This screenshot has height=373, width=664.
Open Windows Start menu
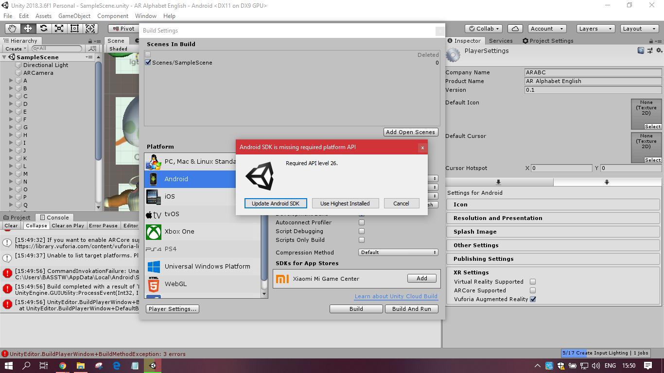point(9,366)
